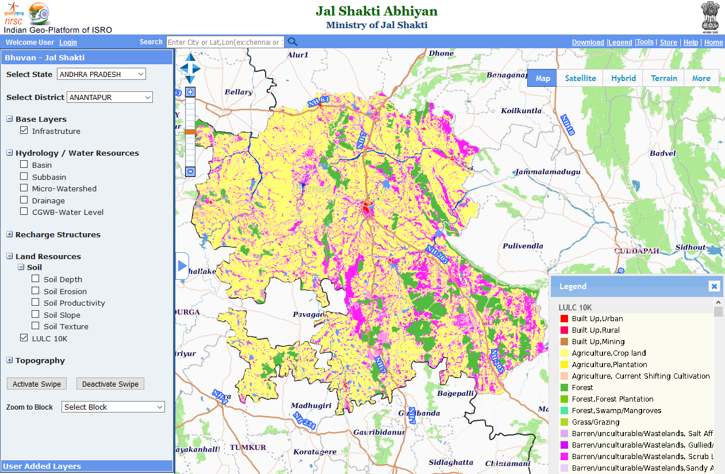Open the Store link
725x474 pixels.
[x=668, y=43]
